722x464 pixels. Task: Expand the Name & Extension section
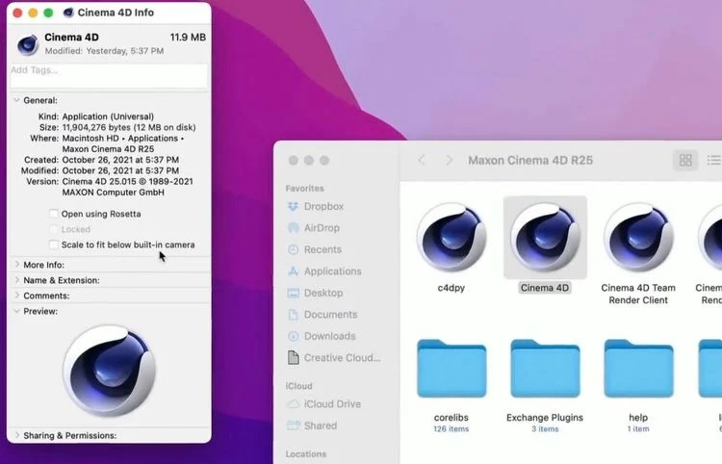click(x=16, y=280)
